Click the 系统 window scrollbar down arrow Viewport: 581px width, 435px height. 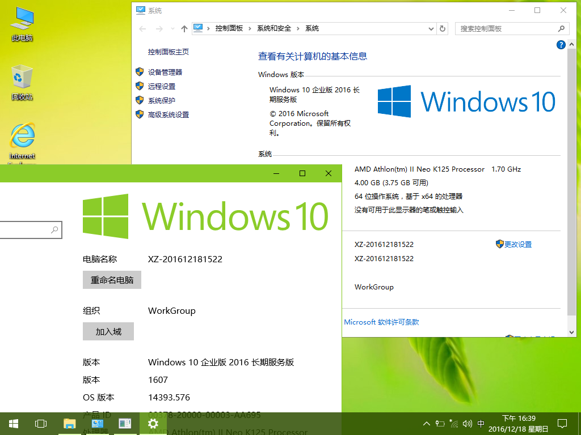[571, 332]
